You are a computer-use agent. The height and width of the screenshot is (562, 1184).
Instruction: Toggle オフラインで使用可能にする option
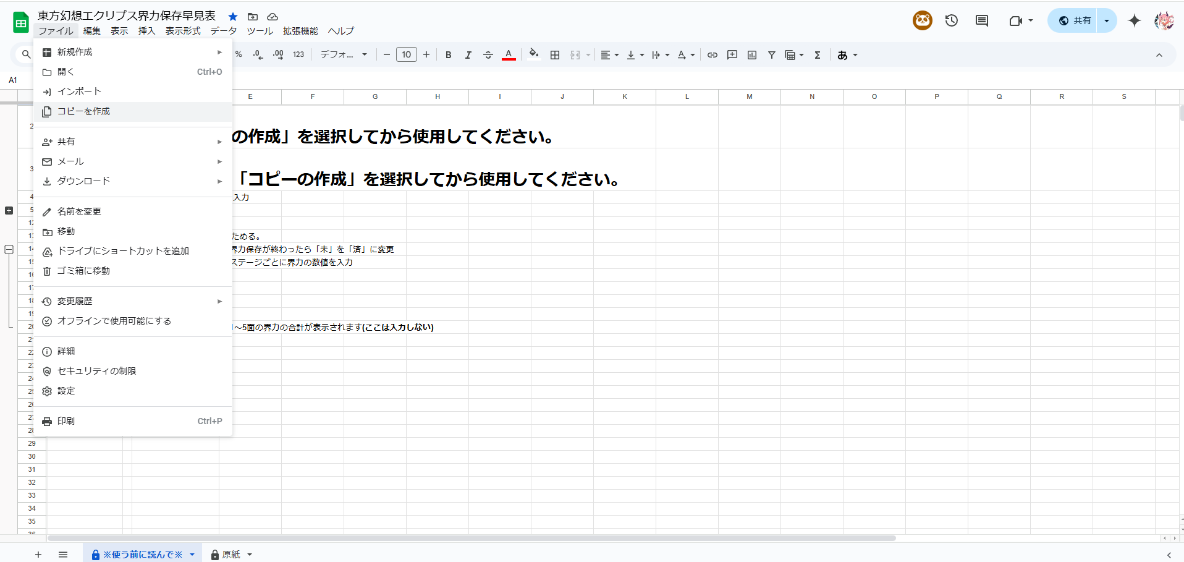click(x=133, y=321)
